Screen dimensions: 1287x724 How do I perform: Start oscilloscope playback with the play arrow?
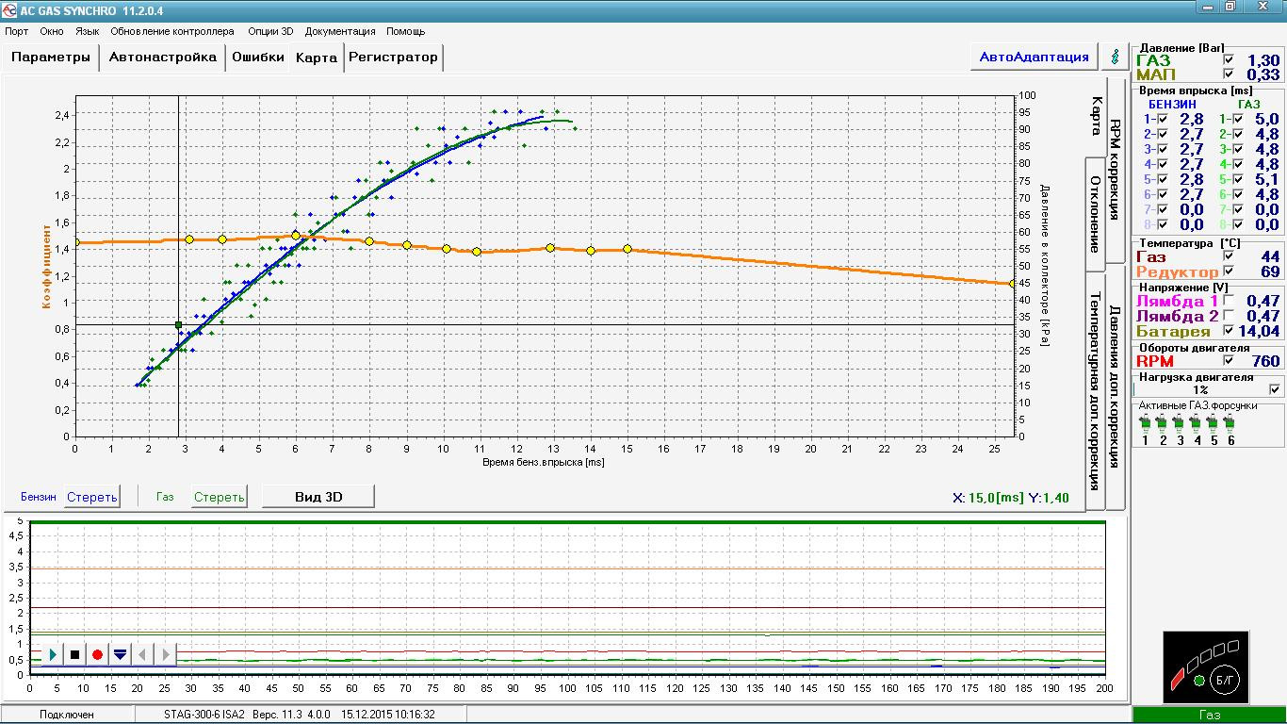(x=52, y=654)
